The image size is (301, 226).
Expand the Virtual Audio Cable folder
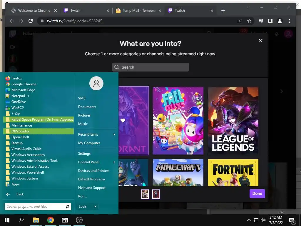coord(39,149)
